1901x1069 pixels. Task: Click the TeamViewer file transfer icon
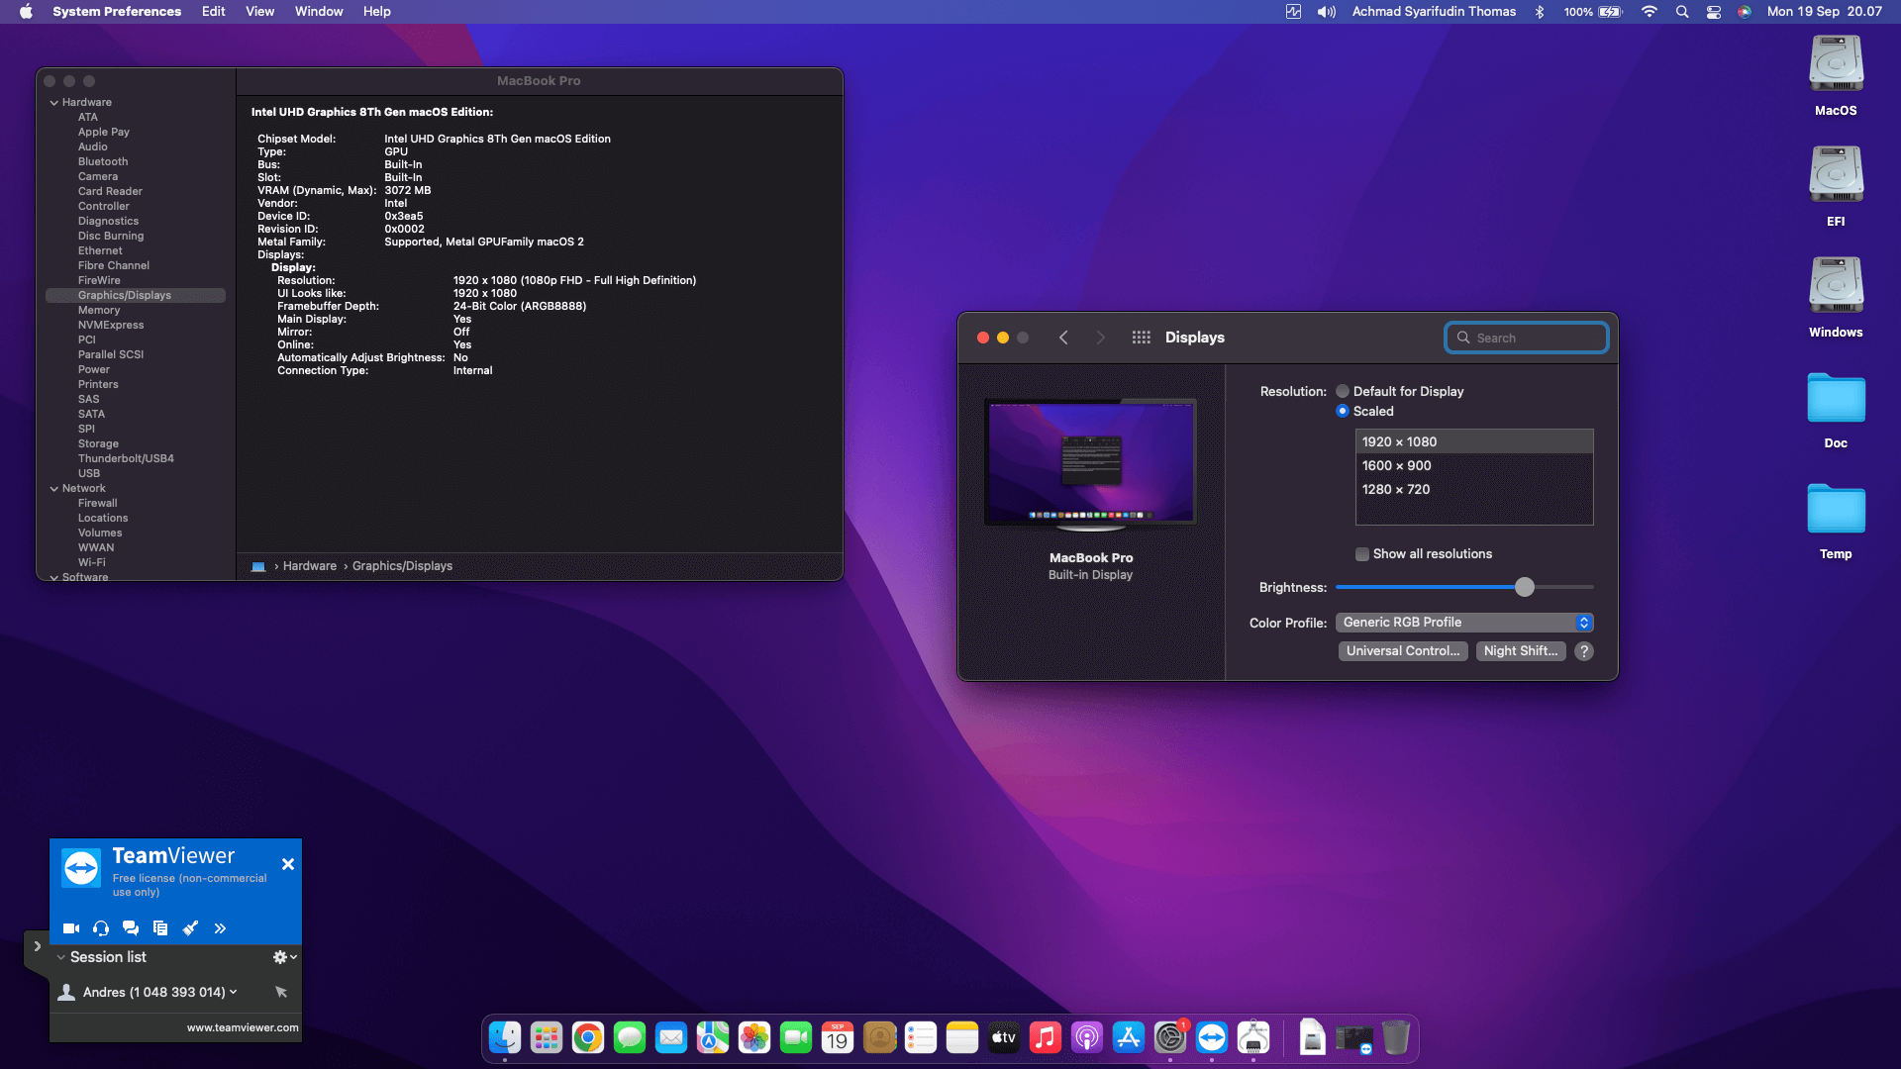[160, 928]
